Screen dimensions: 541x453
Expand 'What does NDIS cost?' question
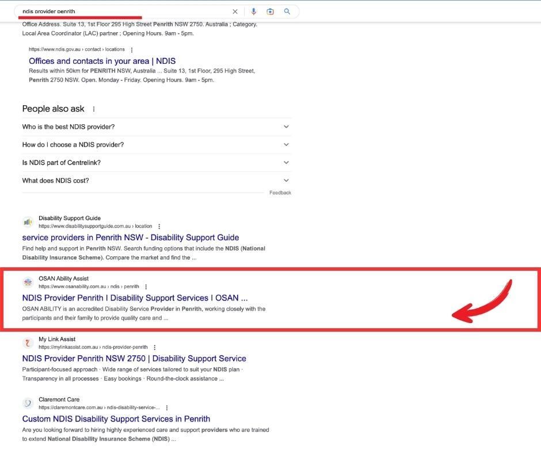tap(157, 181)
